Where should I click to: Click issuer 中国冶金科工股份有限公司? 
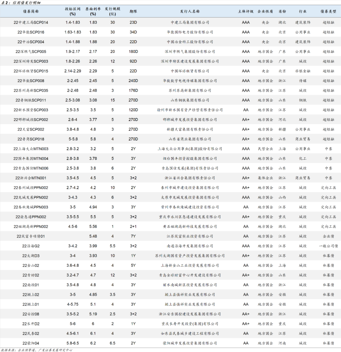click(190, 42)
